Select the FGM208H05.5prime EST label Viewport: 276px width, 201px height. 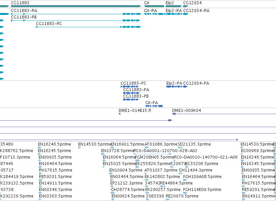[x=155, y=157]
